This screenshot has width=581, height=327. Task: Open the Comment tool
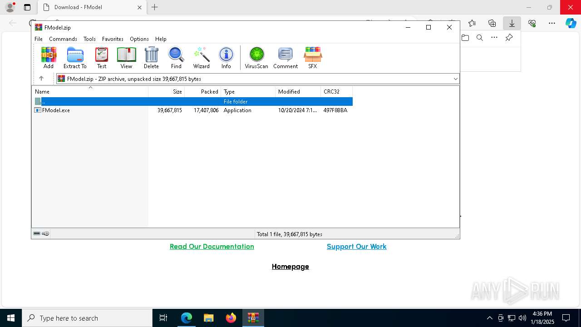click(286, 58)
